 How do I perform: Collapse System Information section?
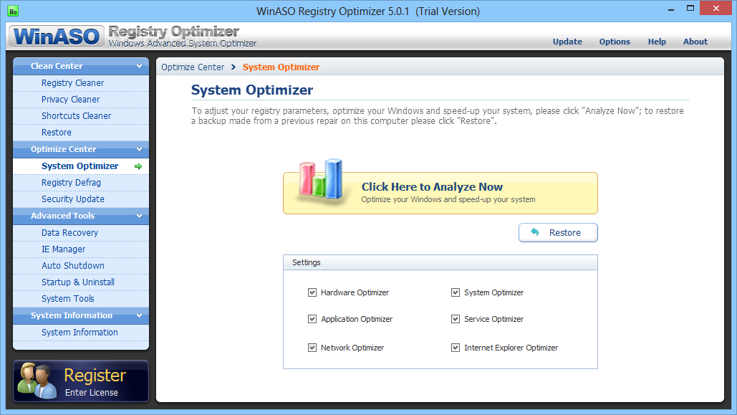(139, 315)
